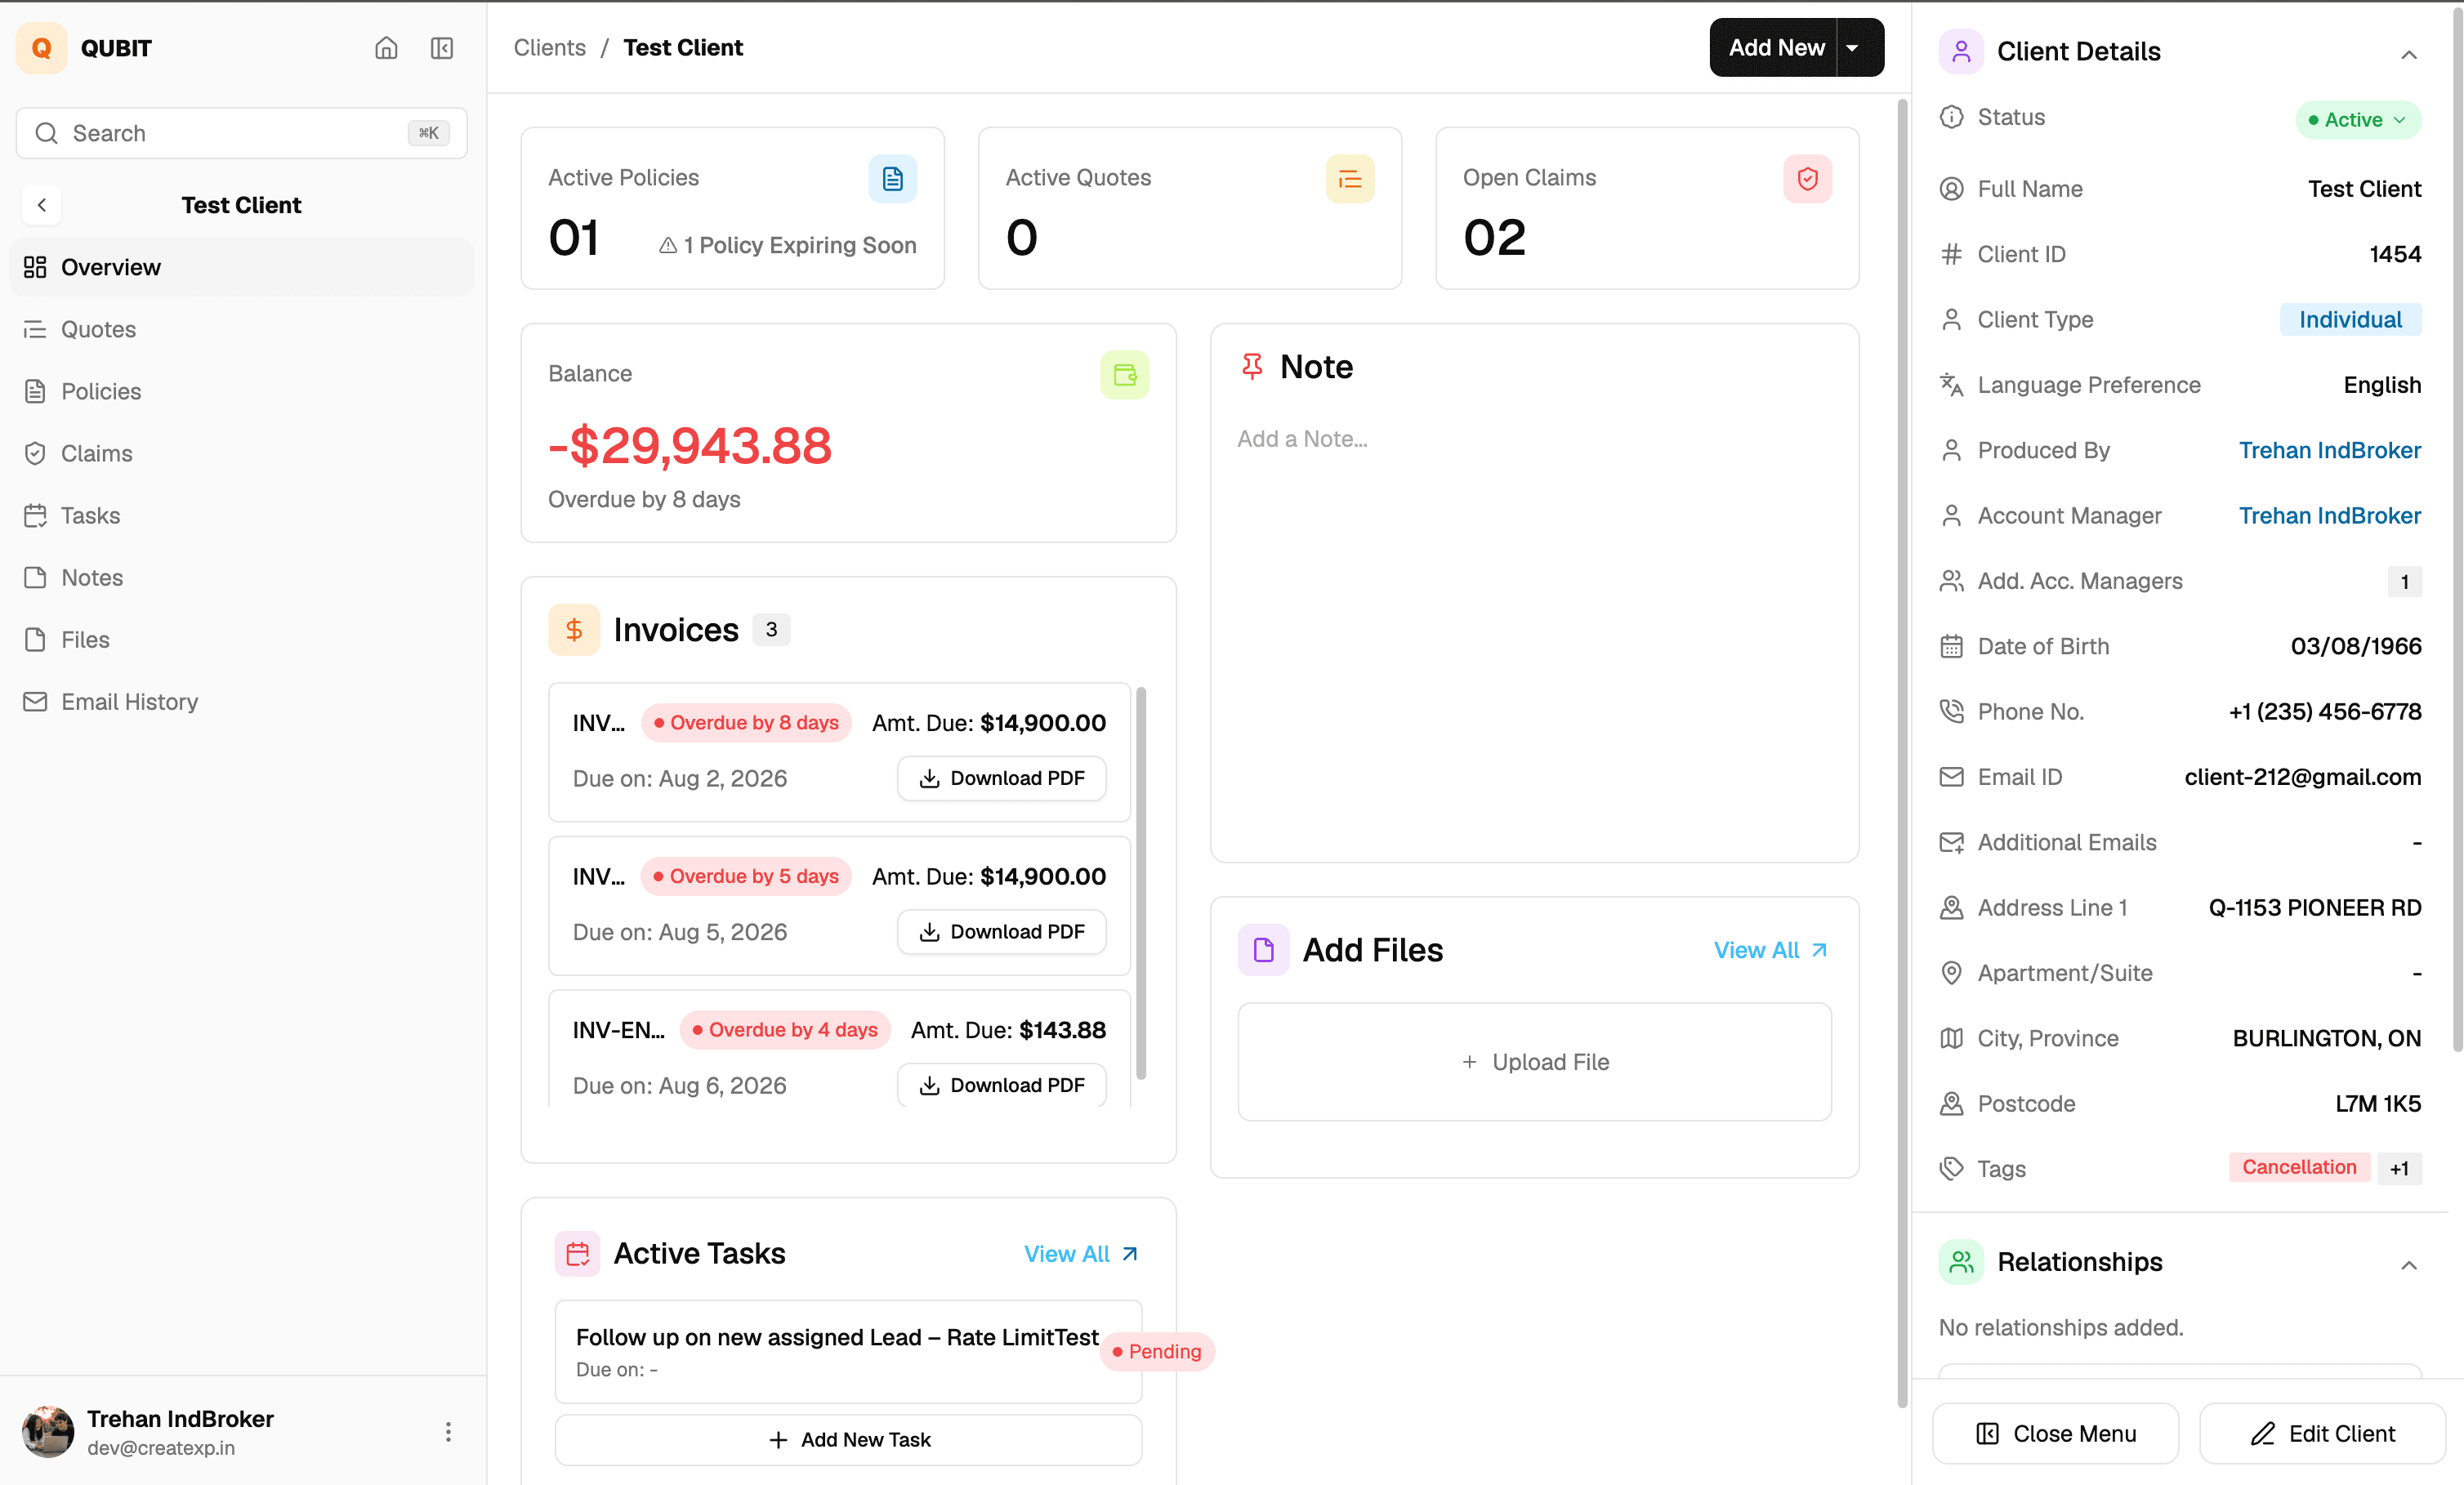Navigate to Policies in sidebar

point(241,391)
